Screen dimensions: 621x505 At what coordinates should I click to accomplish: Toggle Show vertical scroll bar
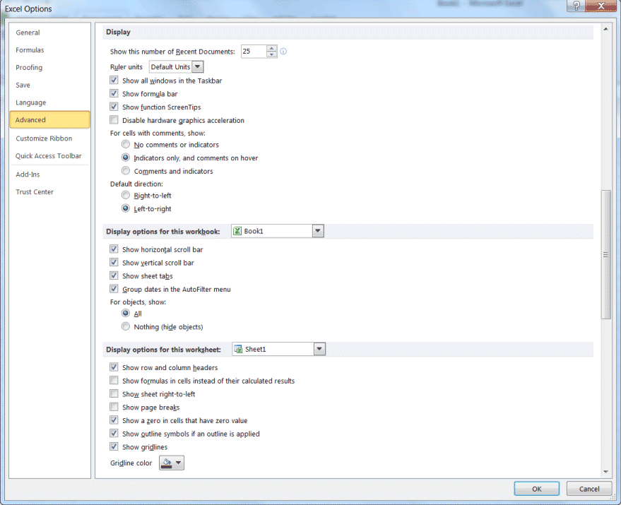pos(114,263)
